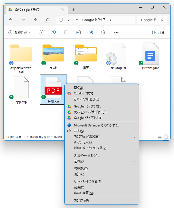Refresh the current folder view

click(x=48, y=20)
